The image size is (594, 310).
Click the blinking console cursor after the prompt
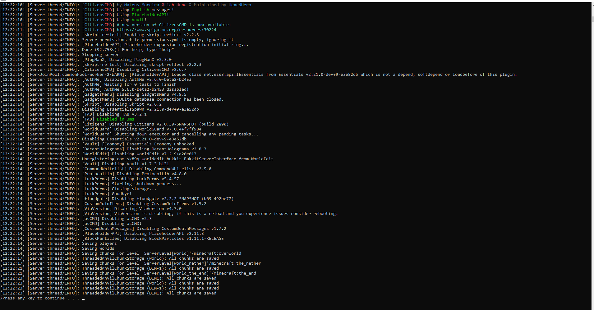tap(83, 300)
